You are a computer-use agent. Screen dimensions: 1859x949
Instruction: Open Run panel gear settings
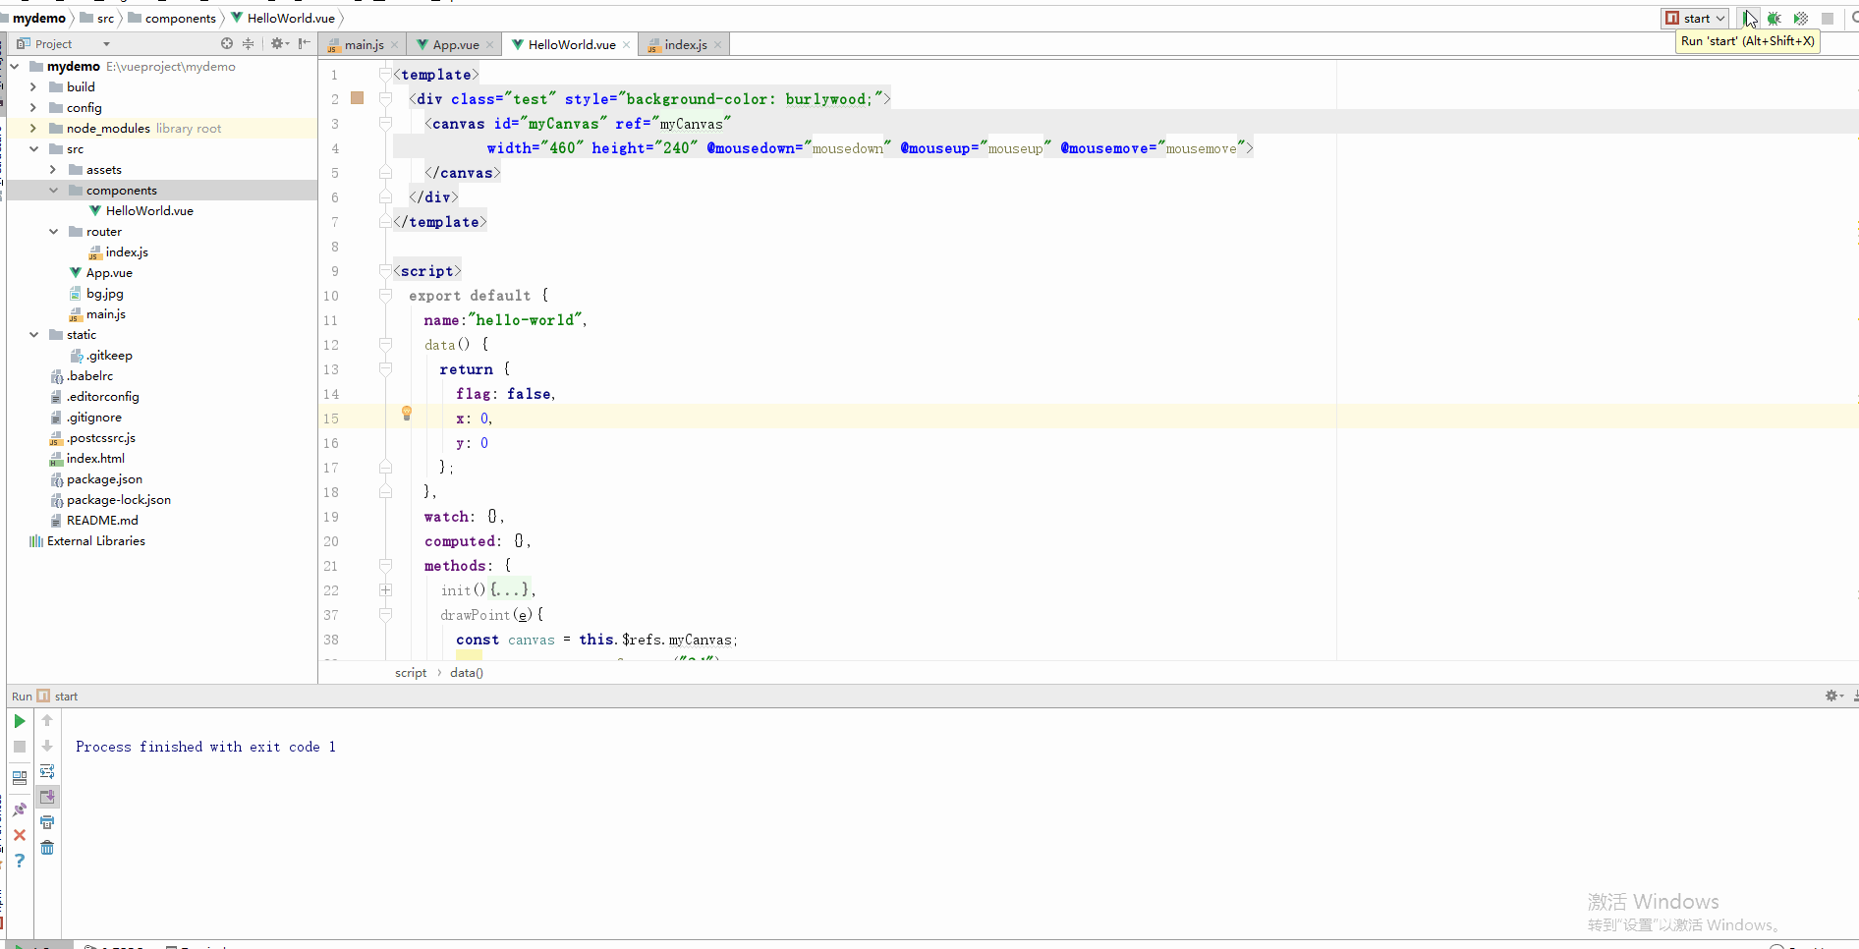pos(1833,696)
